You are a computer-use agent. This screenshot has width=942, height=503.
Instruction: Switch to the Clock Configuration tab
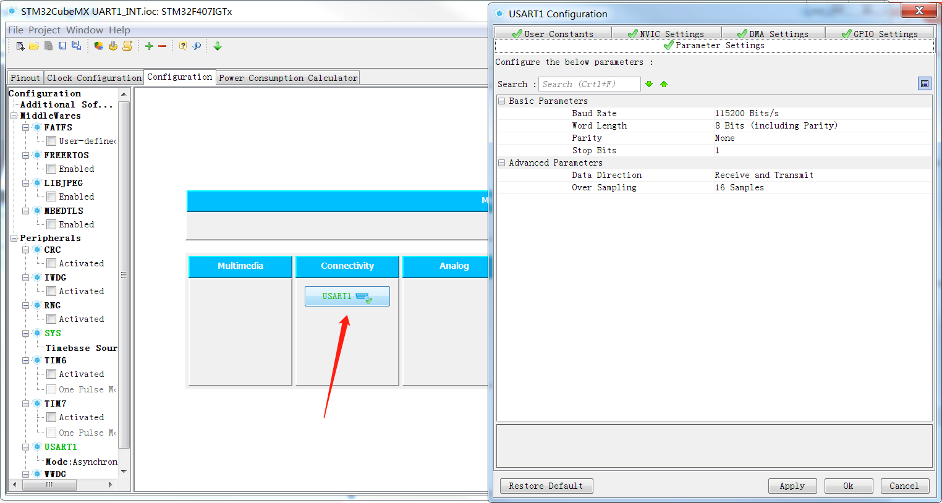tap(94, 77)
